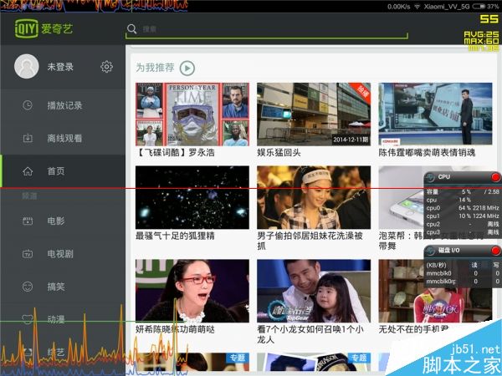Image resolution: width=502 pixels, height=376 pixels.
Task: Open 男子偷拍邻居姐妹花 video thumbnail
Action: 314,197
